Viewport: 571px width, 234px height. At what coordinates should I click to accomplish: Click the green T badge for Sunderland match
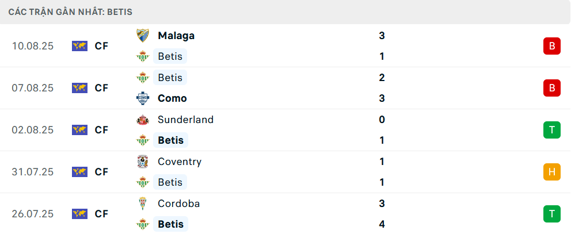point(551,130)
